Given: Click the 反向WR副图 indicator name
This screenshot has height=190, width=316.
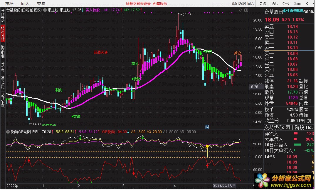Looking at the screenshot, I should point(21,132).
